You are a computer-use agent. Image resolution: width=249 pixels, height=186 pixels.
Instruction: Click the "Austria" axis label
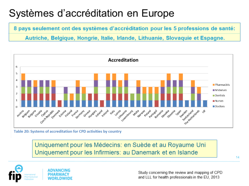(21, 113)
